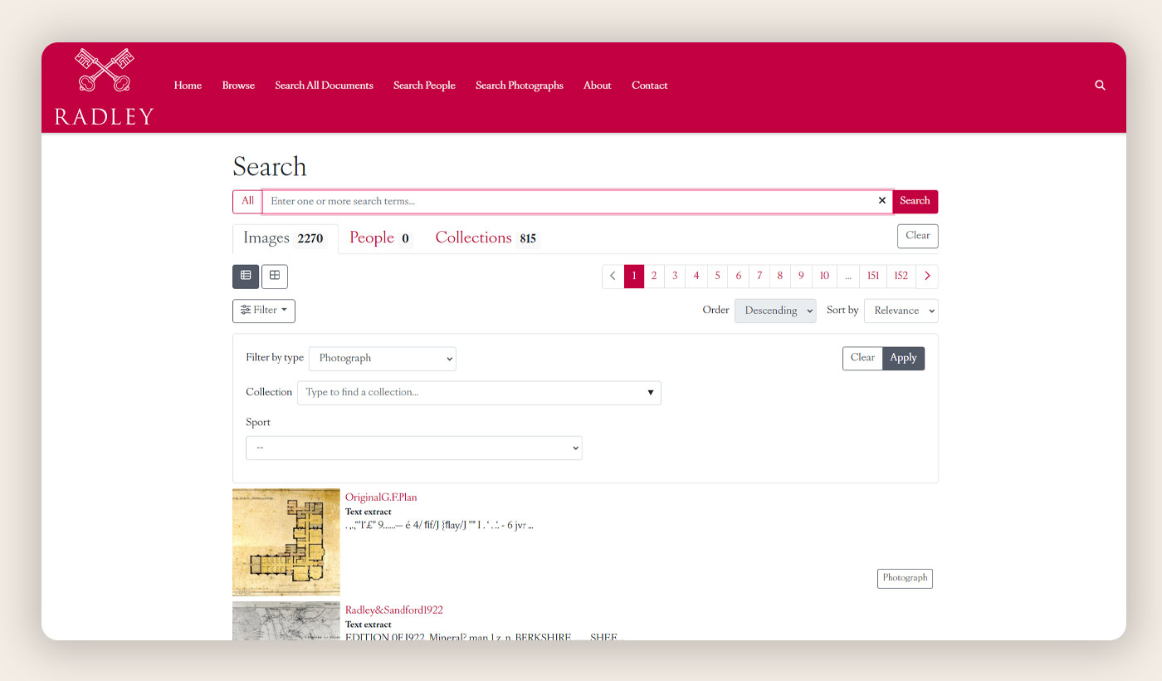This screenshot has width=1162, height=681.
Task: Switch to the People tab
Action: 379,238
